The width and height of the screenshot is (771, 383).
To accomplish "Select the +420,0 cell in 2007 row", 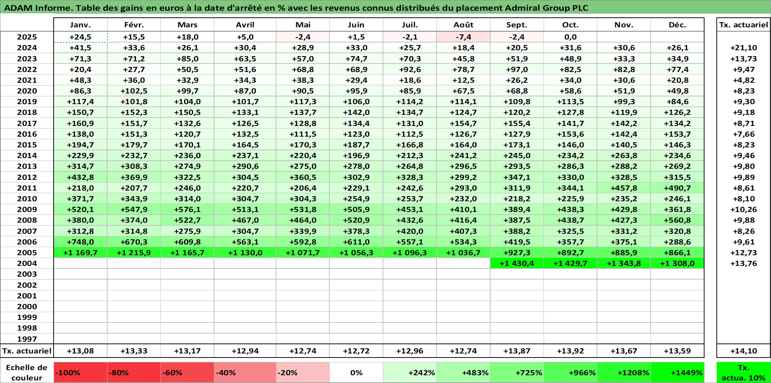I will (410, 231).
